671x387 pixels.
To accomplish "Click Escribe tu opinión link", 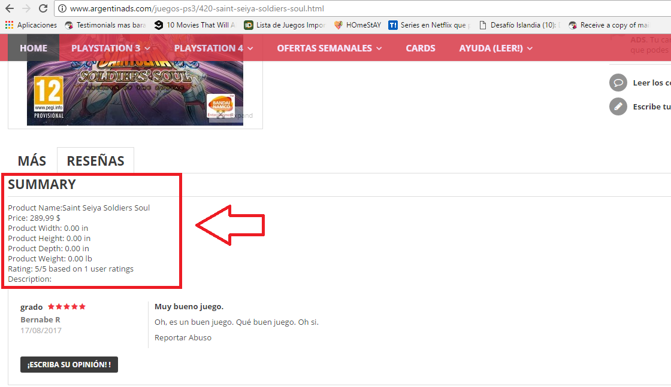I will click(x=651, y=107).
